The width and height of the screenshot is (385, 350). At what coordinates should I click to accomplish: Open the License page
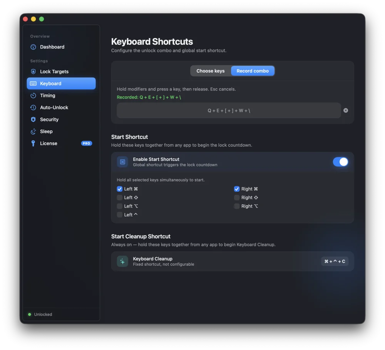click(61, 144)
